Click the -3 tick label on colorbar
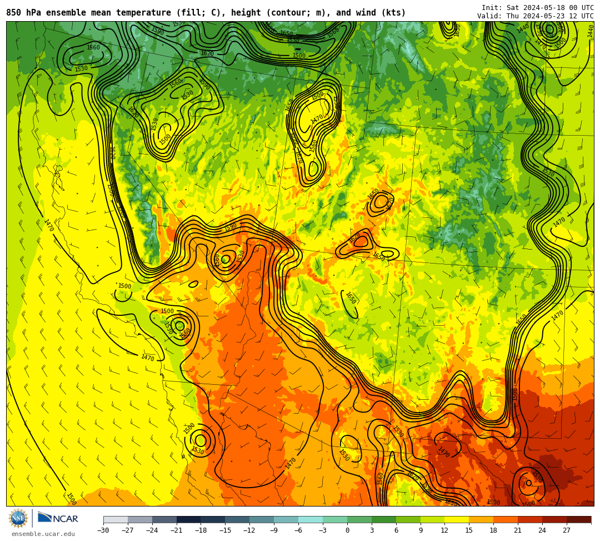 pyautogui.click(x=323, y=530)
